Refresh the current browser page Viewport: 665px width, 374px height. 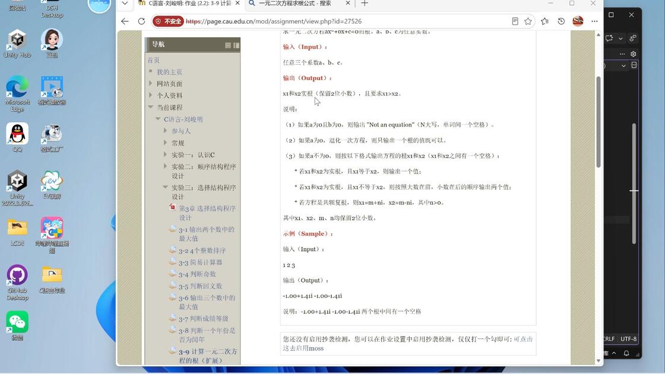coord(142,21)
